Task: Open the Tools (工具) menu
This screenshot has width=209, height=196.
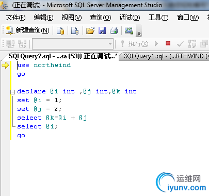Action: point(158,18)
